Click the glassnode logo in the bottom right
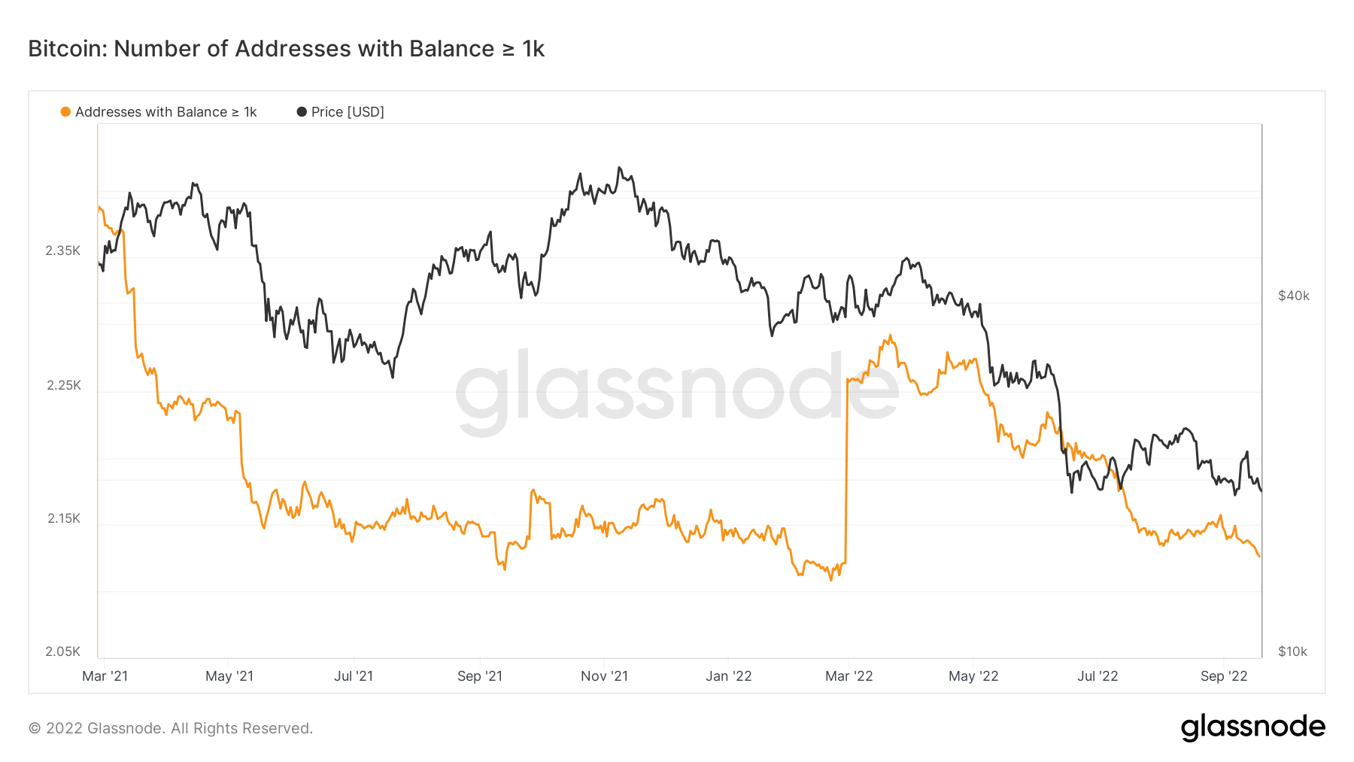The width and height of the screenshot is (1354, 762). point(1252,727)
